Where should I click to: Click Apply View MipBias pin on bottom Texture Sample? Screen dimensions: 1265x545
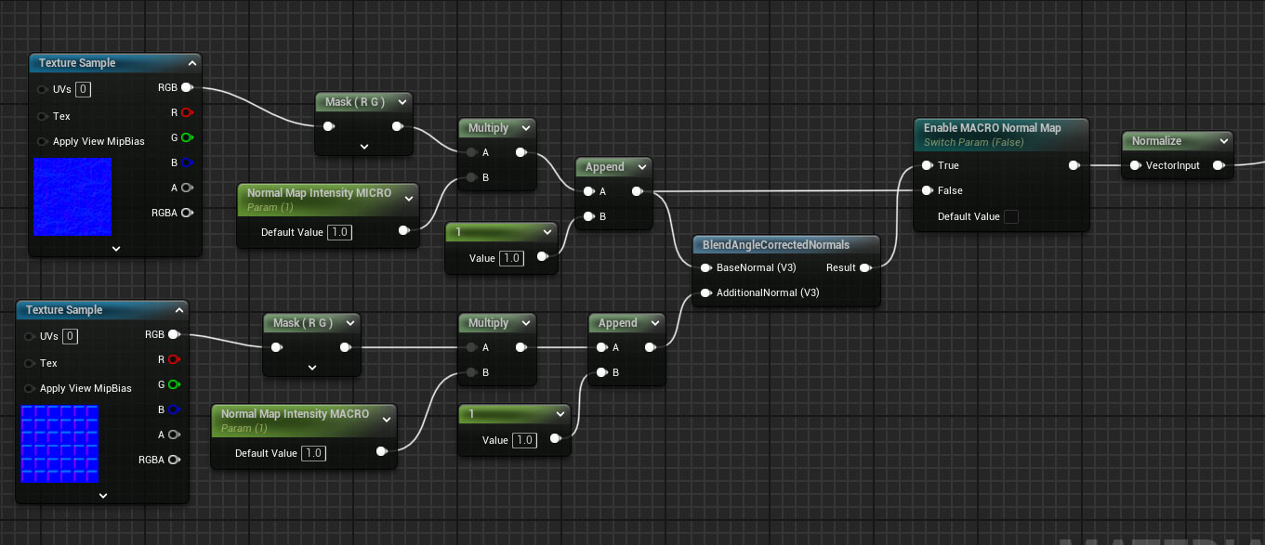pyautogui.click(x=30, y=388)
